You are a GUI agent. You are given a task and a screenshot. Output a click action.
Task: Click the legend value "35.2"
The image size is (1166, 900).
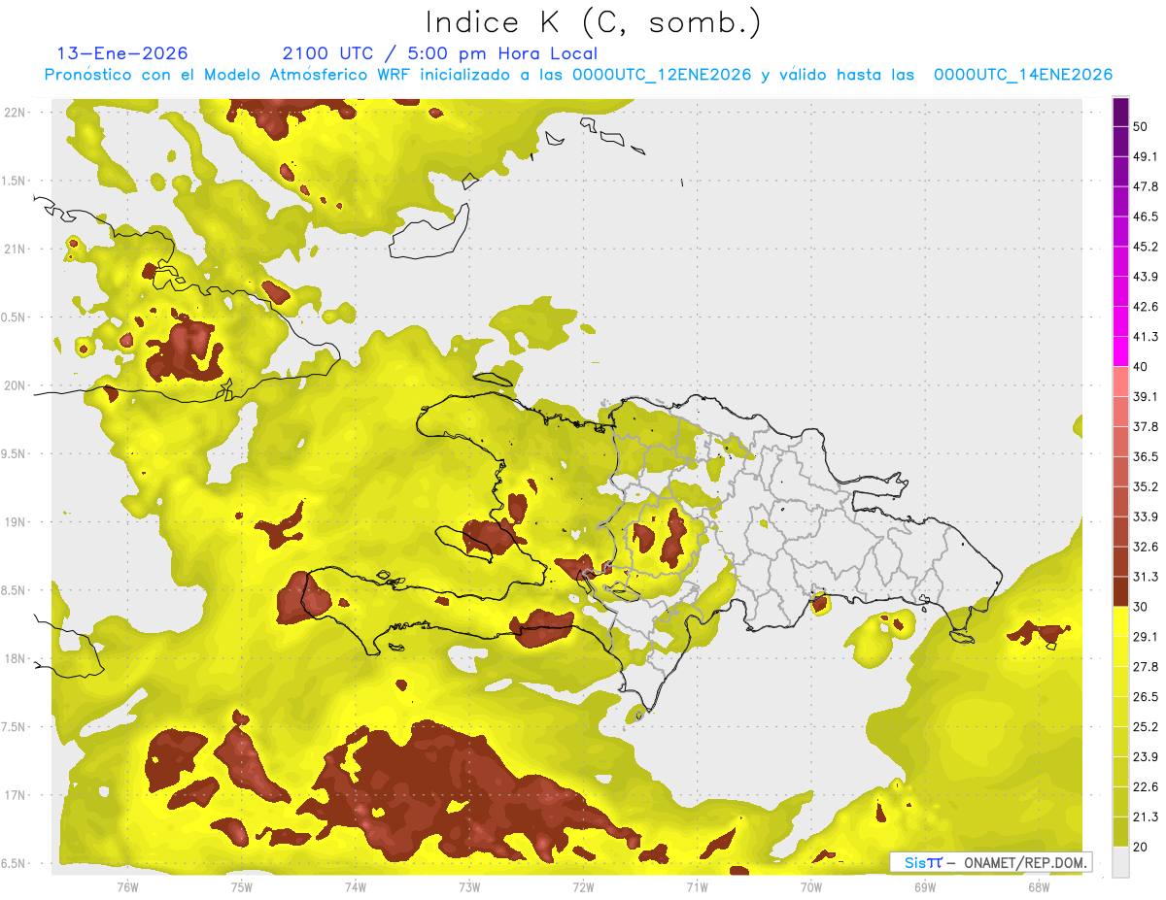(1146, 486)
